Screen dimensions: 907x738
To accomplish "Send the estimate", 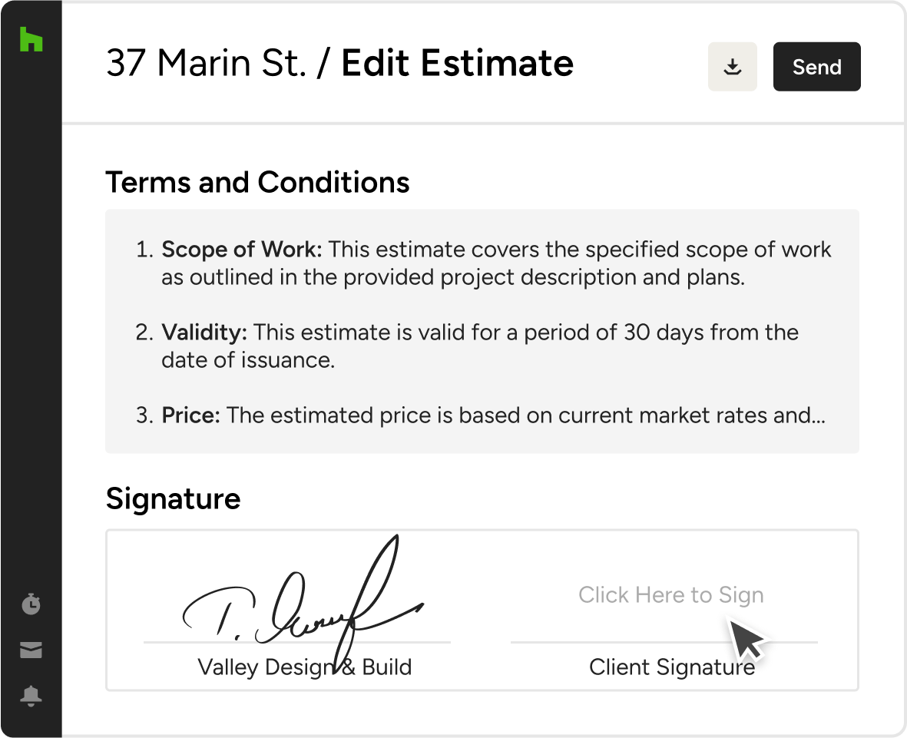I will click(x=817, y=67).
